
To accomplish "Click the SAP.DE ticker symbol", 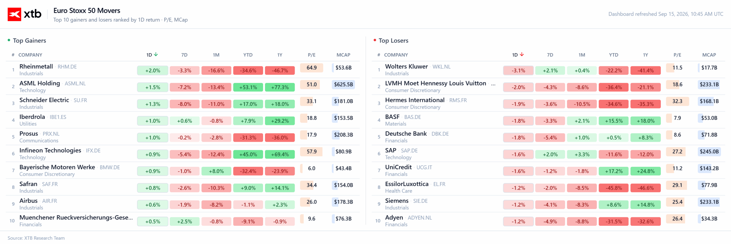I will pos(409,151).
